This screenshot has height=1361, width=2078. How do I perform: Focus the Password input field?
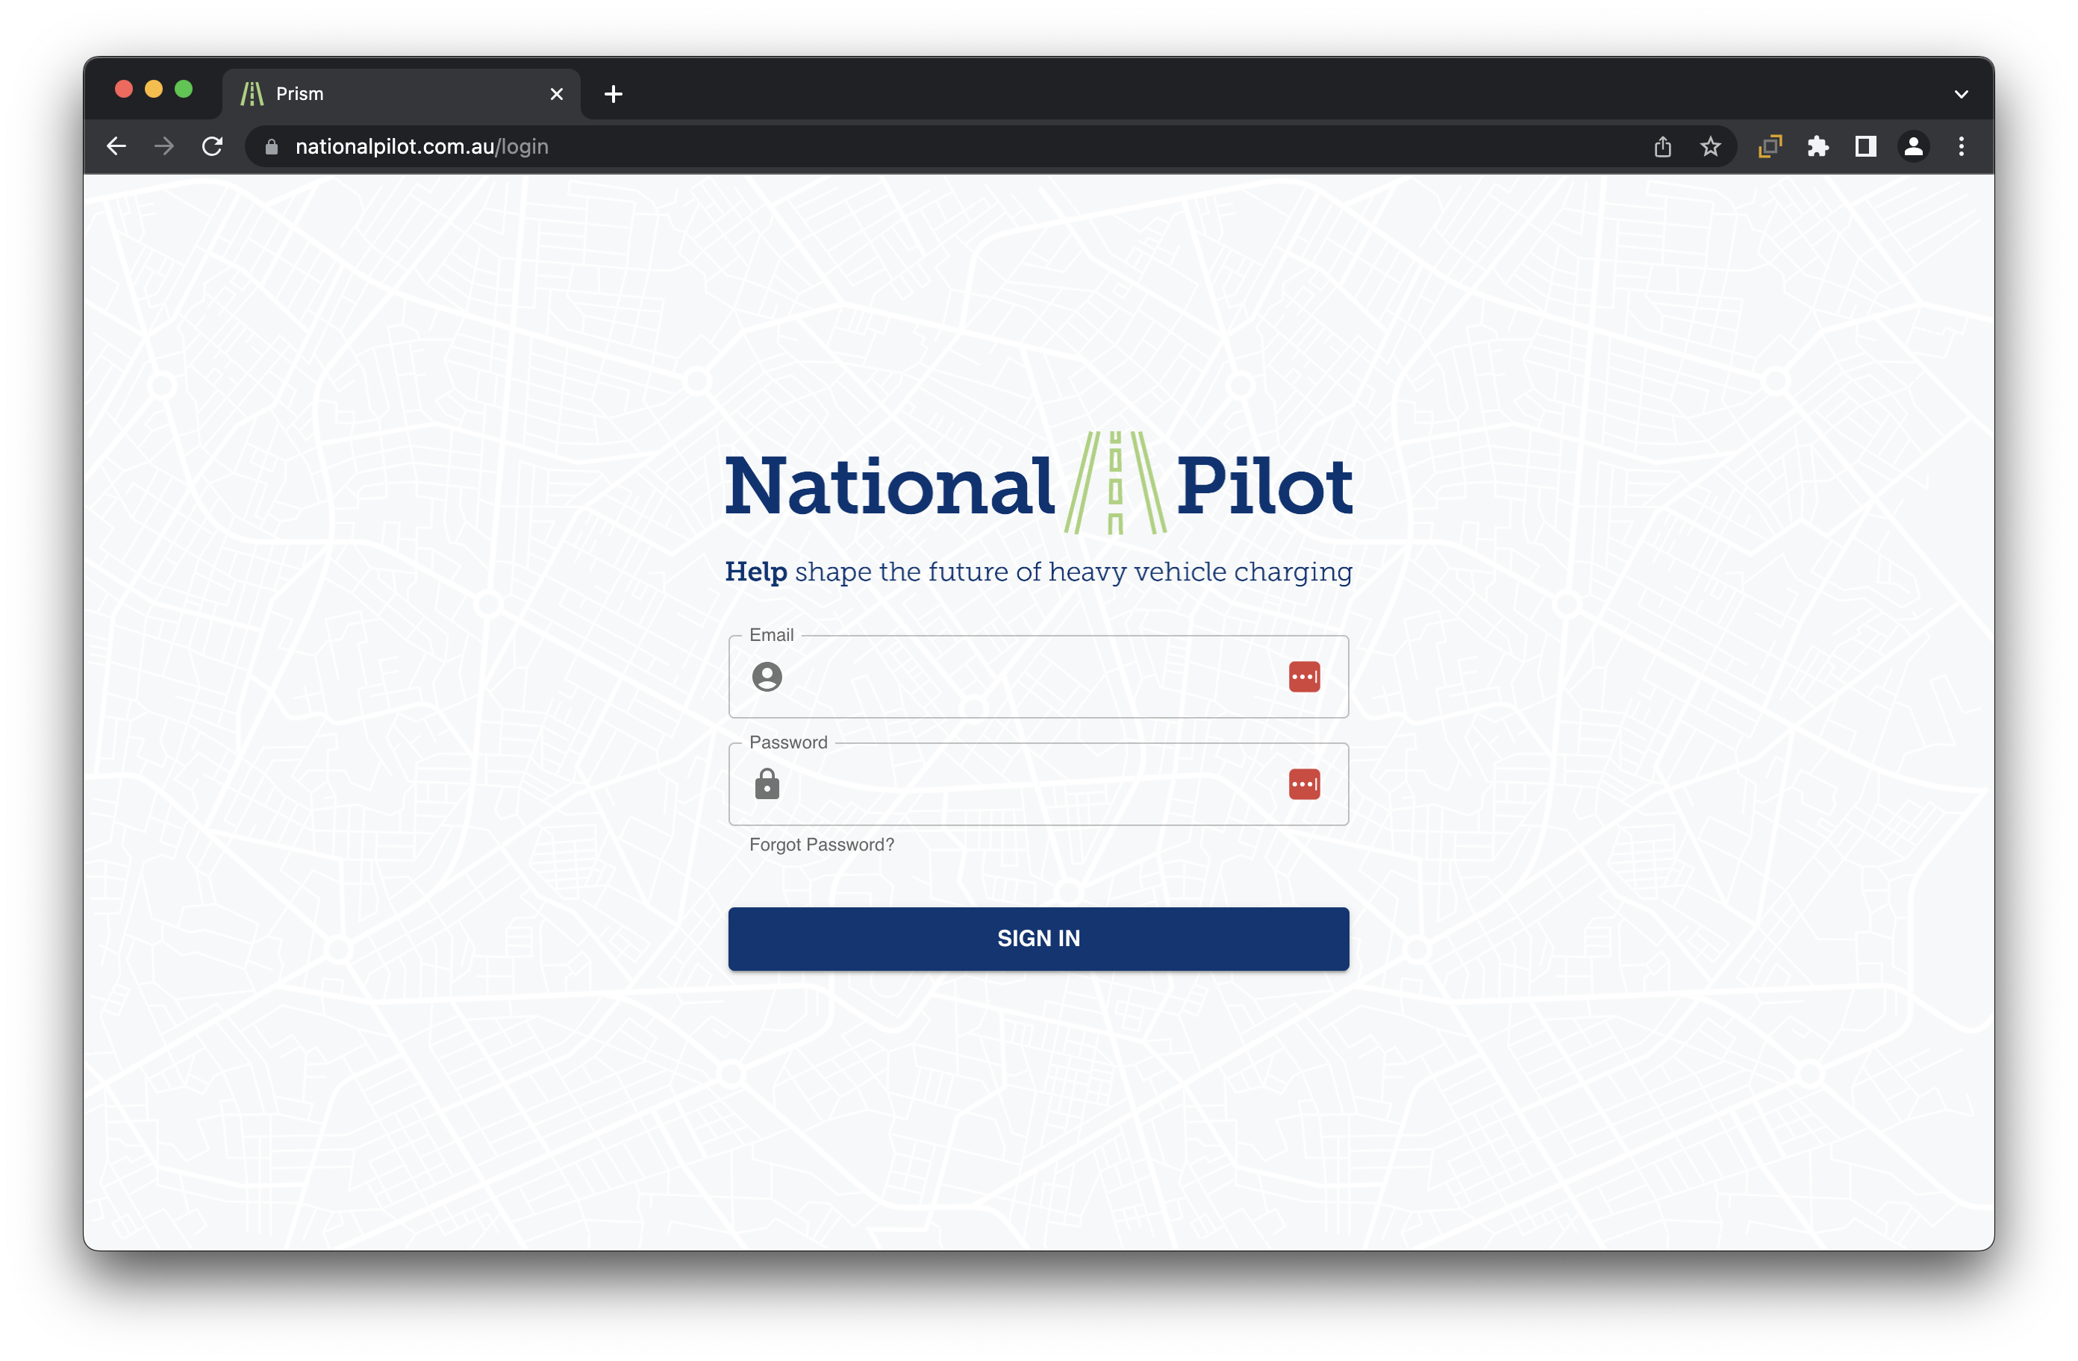tap(1030, 785)
